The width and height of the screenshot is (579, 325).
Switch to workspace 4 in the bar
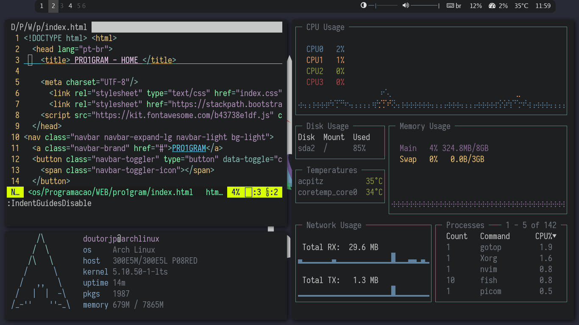[x=70, y=6]
